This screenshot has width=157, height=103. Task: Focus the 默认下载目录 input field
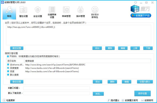pos(57,93)
